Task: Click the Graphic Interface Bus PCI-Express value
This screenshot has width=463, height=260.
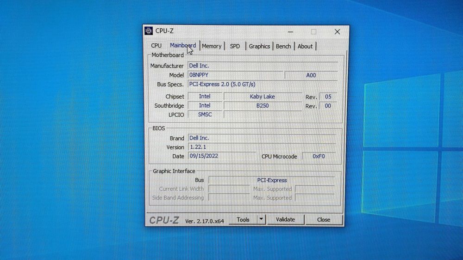Action: click(x=272, y=180)
